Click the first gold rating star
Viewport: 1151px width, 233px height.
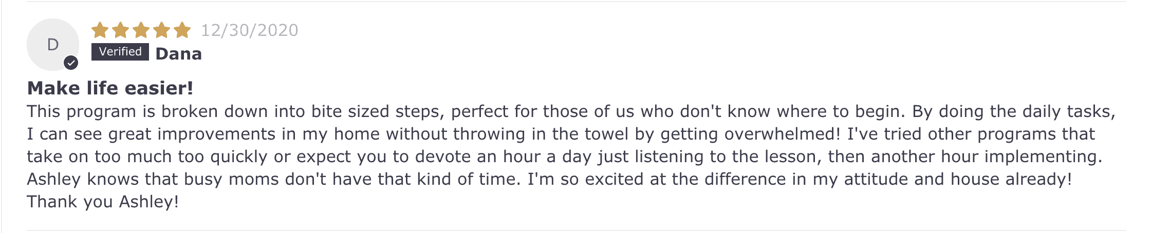coord(100,31)
